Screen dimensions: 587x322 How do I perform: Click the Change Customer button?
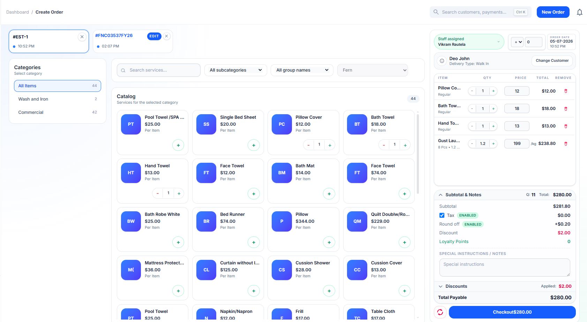552,61
